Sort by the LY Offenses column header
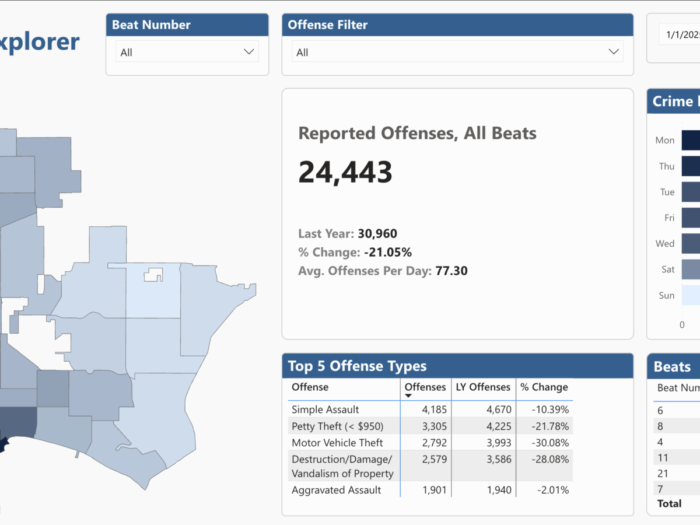Screen dimensions: 700x525 [x=482, y=387]
